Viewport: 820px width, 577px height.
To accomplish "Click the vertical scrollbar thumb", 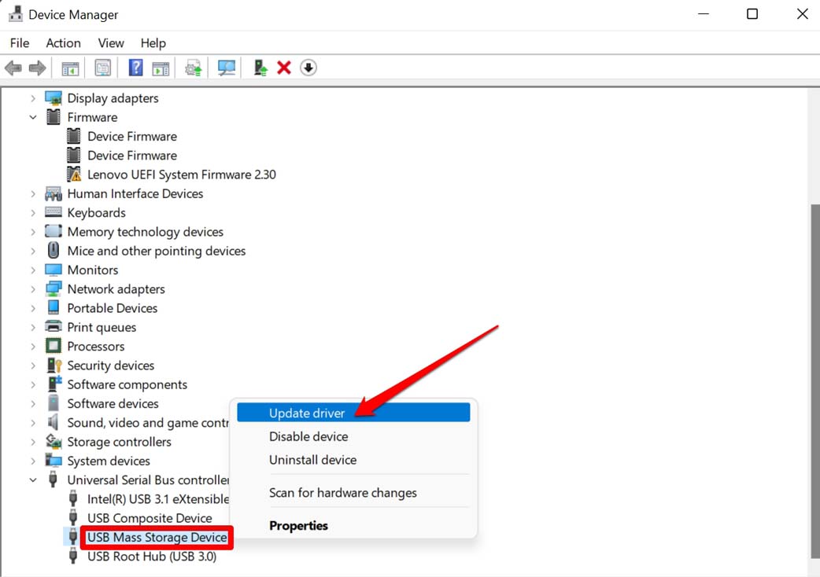I will tap(814, 377).
